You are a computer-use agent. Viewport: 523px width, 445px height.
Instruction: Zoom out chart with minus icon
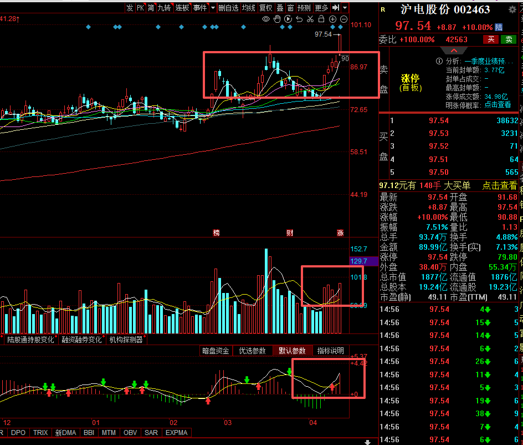pos(343,19)
